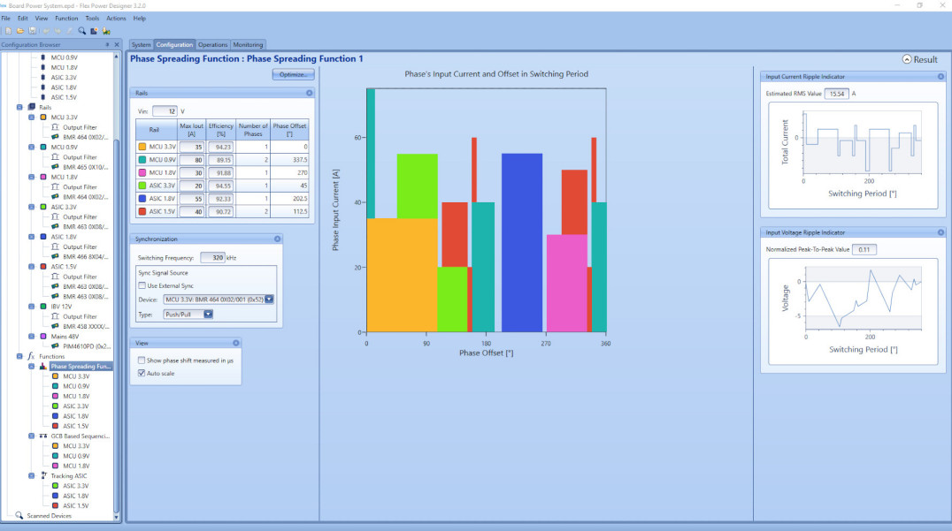Click the Functions fx icon in tree
952x531 pixels.
click(31, 356)
